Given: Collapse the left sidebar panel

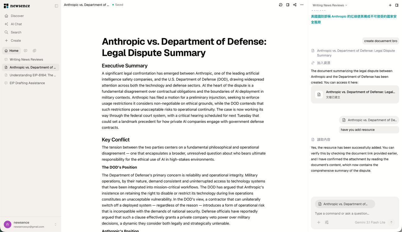Looking at the screenshot, I should click(x=56, y=6).
